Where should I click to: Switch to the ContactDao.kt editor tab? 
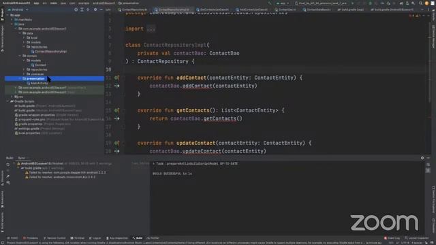pyautogui.click(x=285, y=10)
